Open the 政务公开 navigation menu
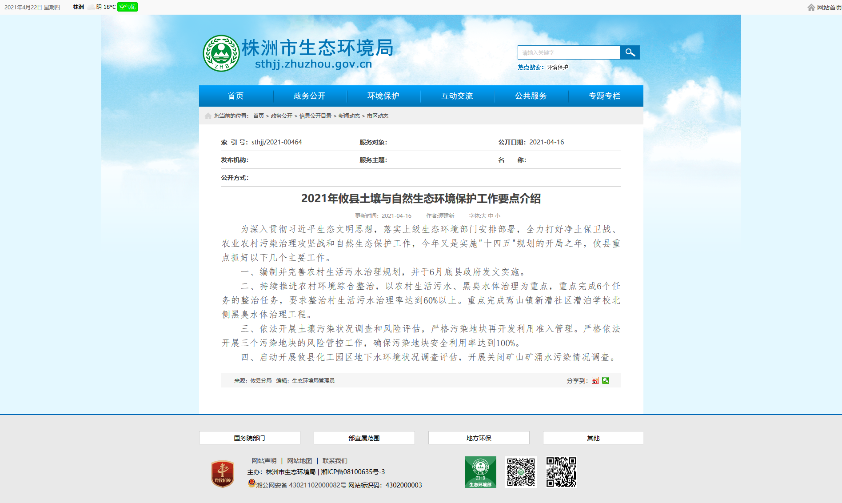Screen dimensions: 842x503 [x=309, y=96]
